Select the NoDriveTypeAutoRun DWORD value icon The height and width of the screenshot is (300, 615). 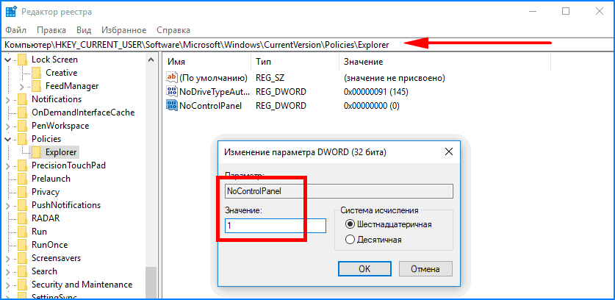(x=172, y=92)
